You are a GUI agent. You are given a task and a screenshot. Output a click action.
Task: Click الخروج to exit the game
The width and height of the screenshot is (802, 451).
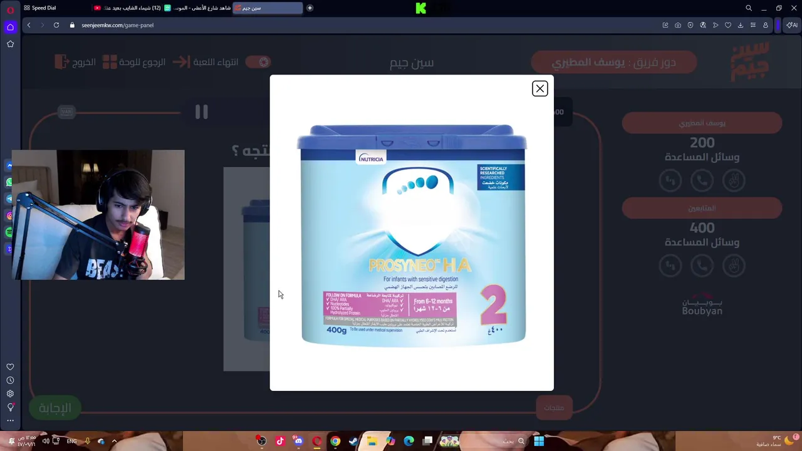[x=75, y=62]
